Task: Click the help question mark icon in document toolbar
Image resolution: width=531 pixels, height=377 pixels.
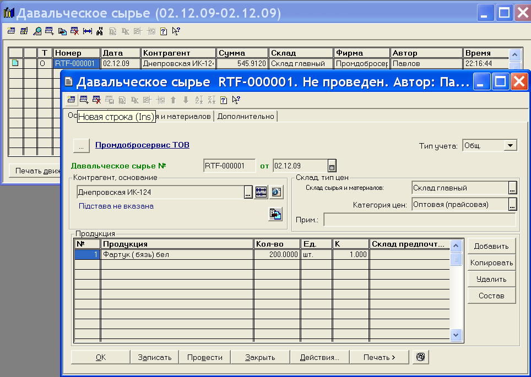Action: (224, 100)
